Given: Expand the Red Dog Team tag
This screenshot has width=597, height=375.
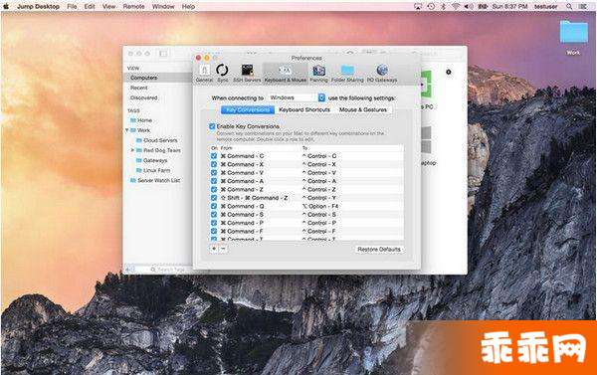Looking at the screenshot, I should pos(132,150).
